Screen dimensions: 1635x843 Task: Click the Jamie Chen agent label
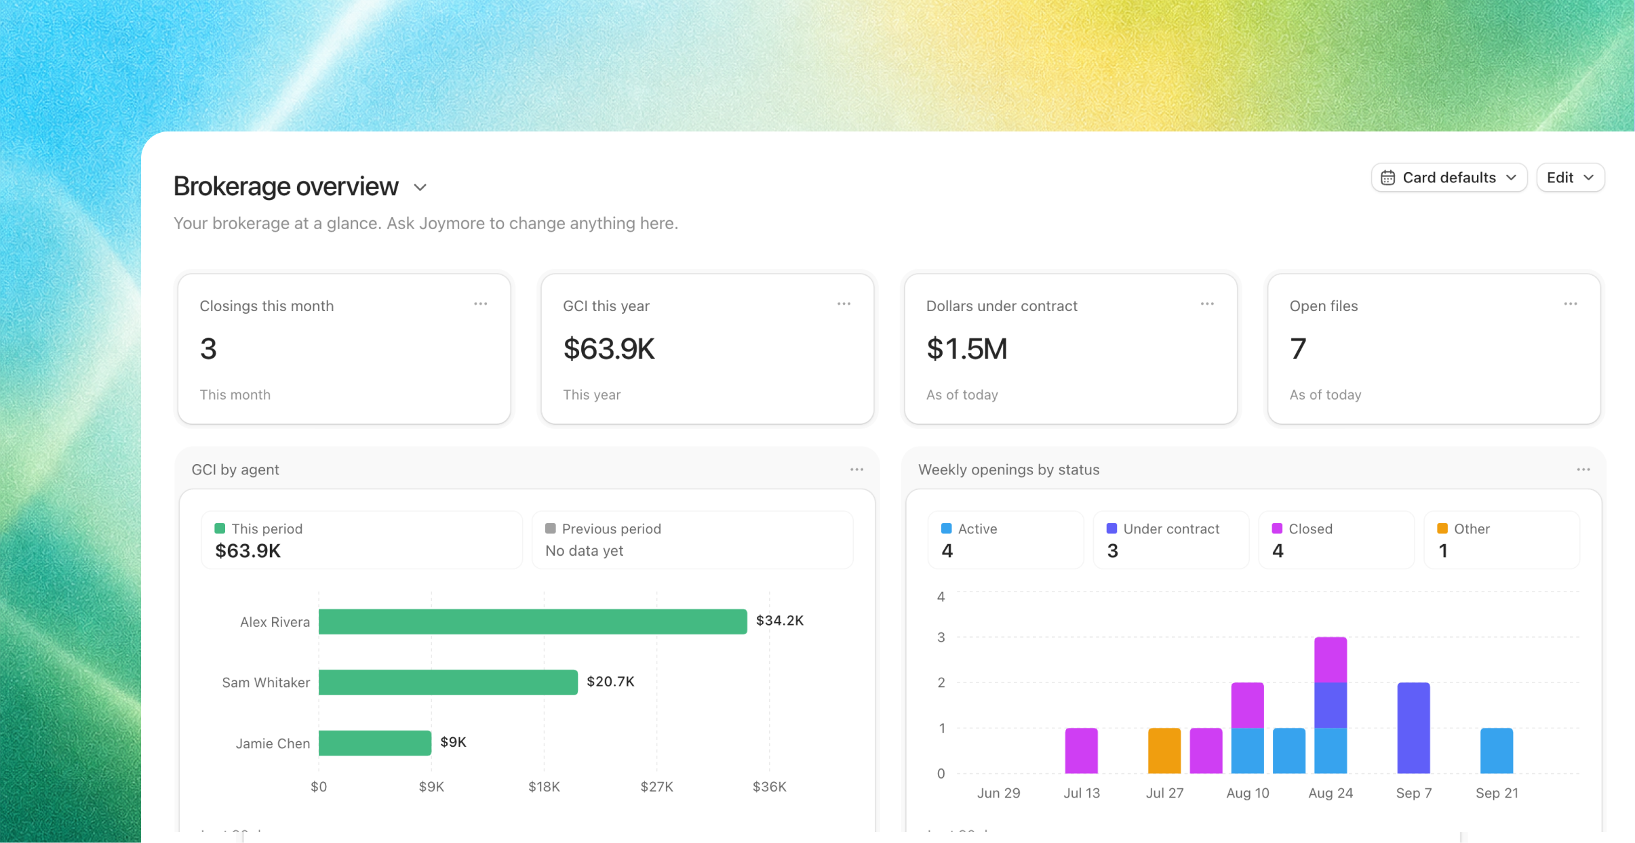(x=273, y=743)
